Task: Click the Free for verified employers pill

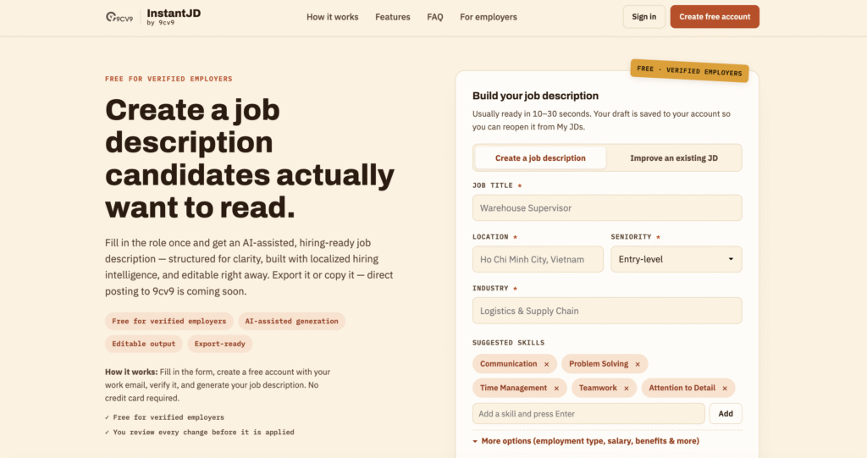Action: click(x=169, y=322)
